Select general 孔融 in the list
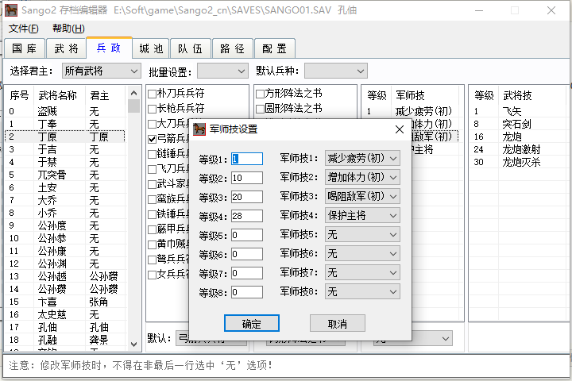Image resolution: width=572 pixels, height=381 pixels. (x=66, y=340)
